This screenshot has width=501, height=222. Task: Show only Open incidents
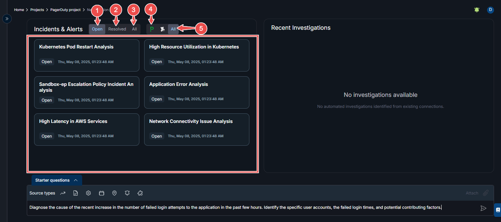[97, 29]
